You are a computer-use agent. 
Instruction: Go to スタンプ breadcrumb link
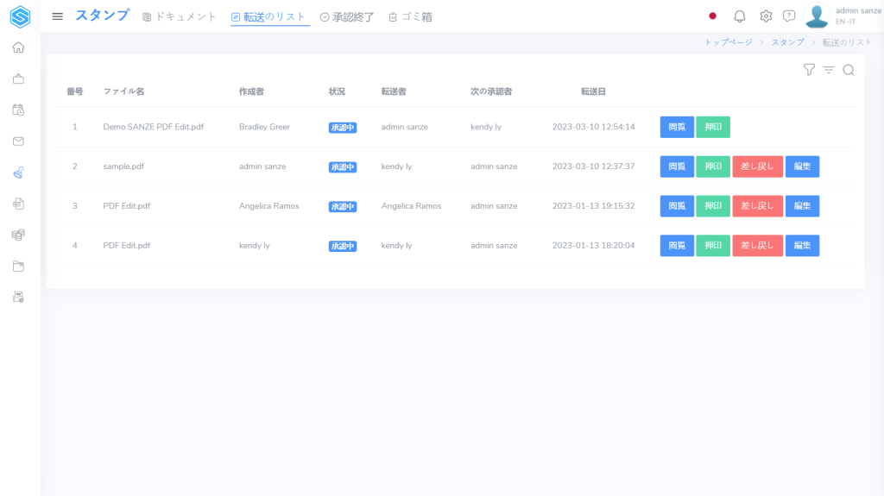(x=787, y=42)
